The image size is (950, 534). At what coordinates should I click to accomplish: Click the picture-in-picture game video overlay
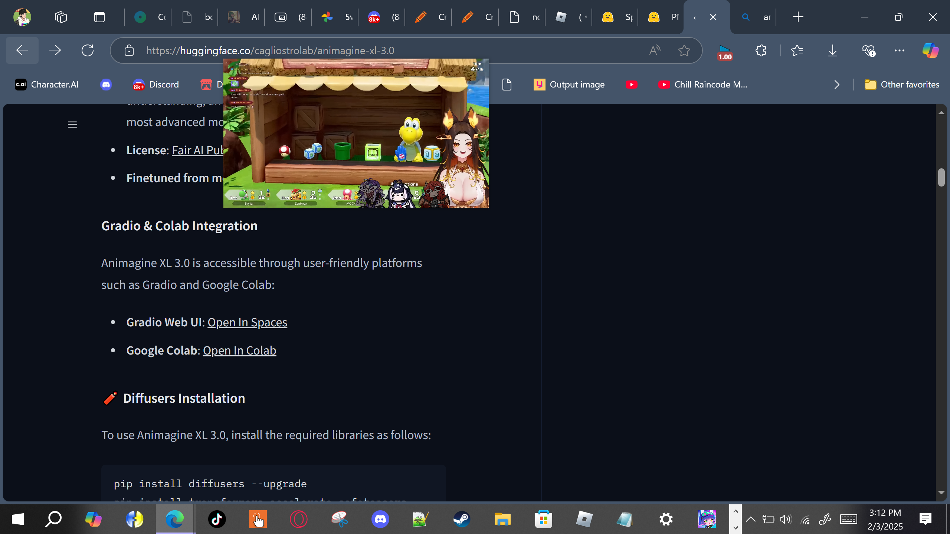click(x=356, y=133)
